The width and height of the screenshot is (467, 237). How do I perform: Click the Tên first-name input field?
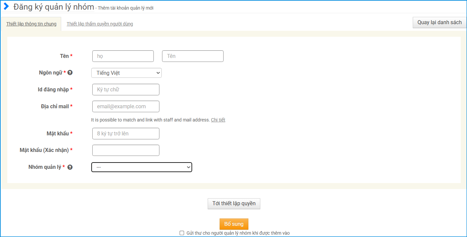192,56
